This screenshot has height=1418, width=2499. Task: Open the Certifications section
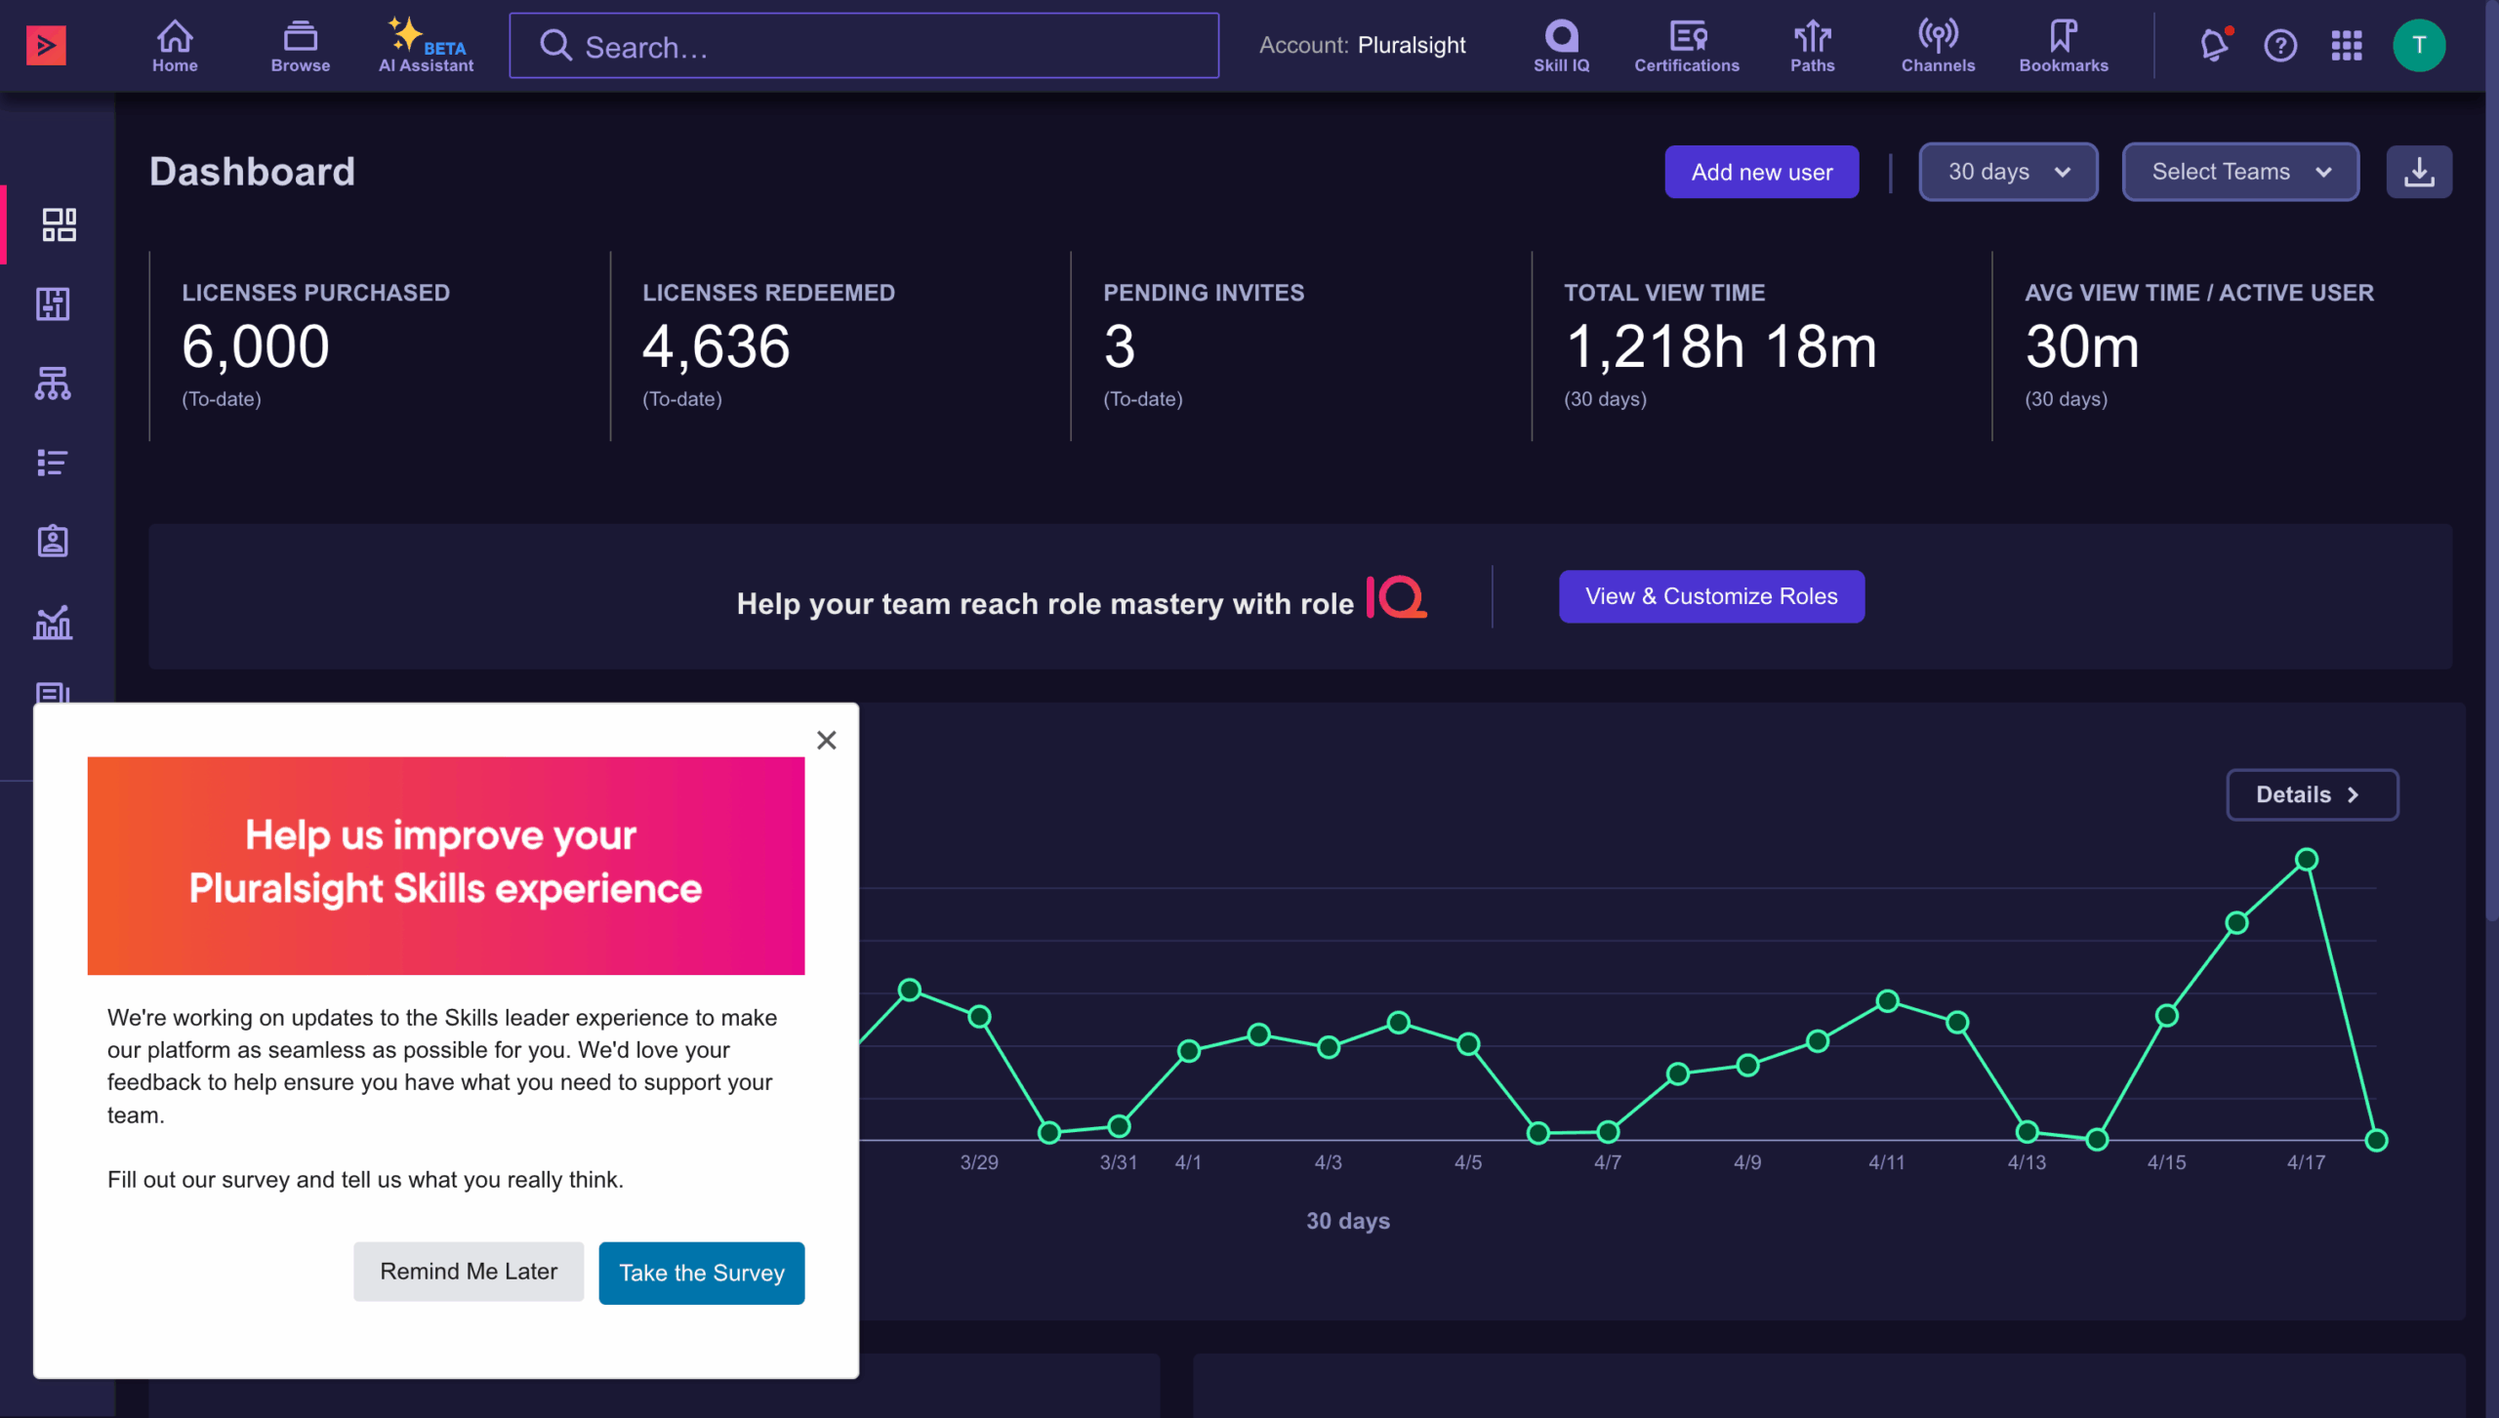tap(1686, 46)
